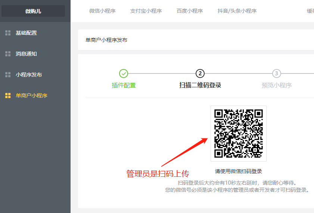The height and width of the screenshot is (213, 314).
Task: Click the grid icon beside 基础配置
Action: tap(8, 33)
